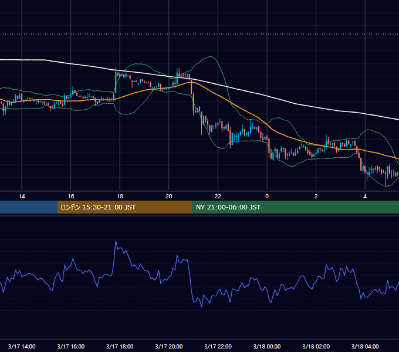Click the 0 hour label on price chart axis
The width and height of the screenshot is (399, 352).
tap(267, 197)
